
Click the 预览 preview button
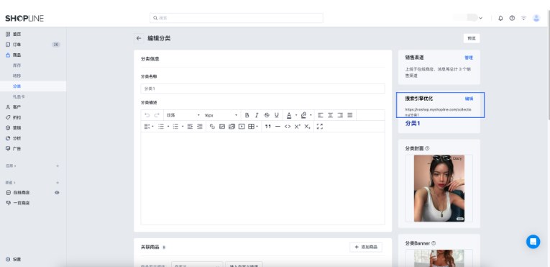pyautogui.click(x=472, y=38)
